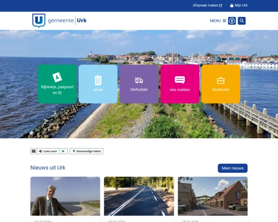
Task: Open the read-aloud toolbar menu icon
Action: click(x=33, y=151)
